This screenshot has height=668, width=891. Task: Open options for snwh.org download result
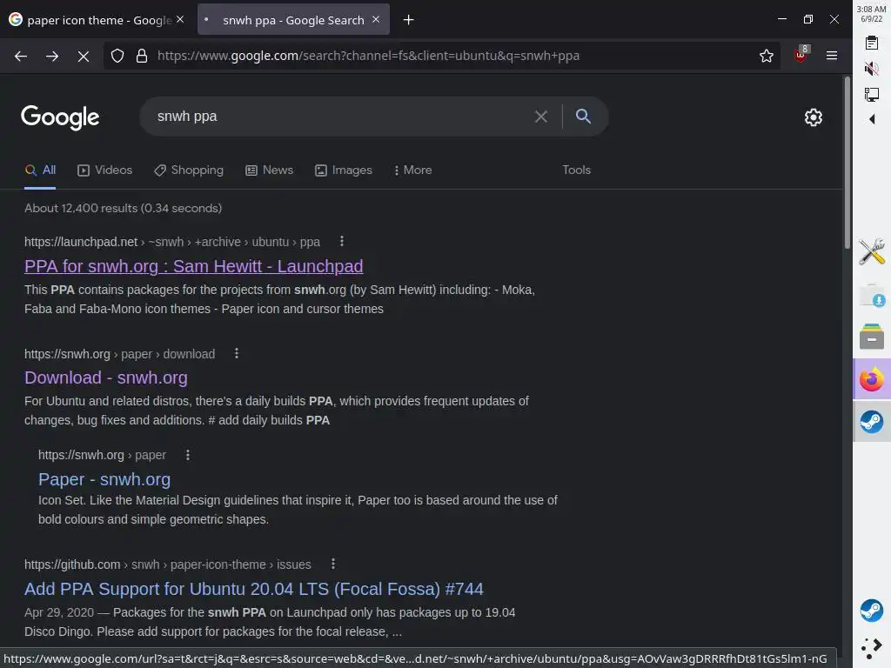click(237, 354)
